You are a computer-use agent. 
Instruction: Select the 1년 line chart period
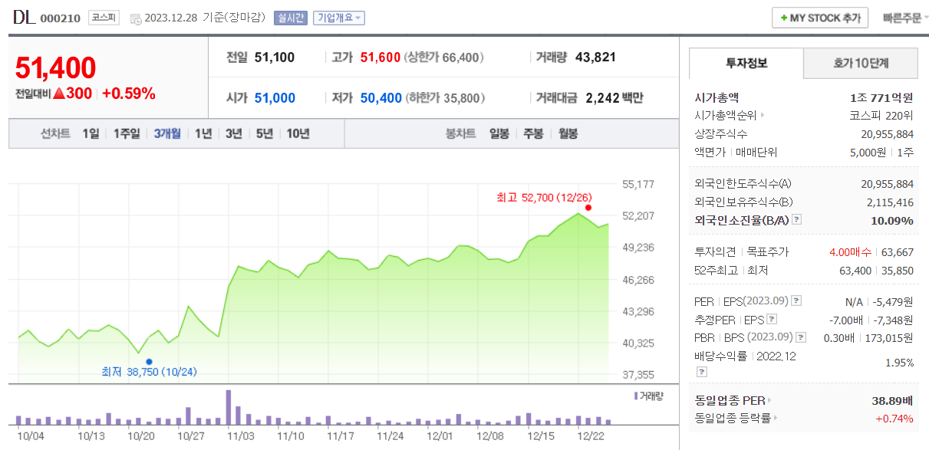tap(203, 133)
